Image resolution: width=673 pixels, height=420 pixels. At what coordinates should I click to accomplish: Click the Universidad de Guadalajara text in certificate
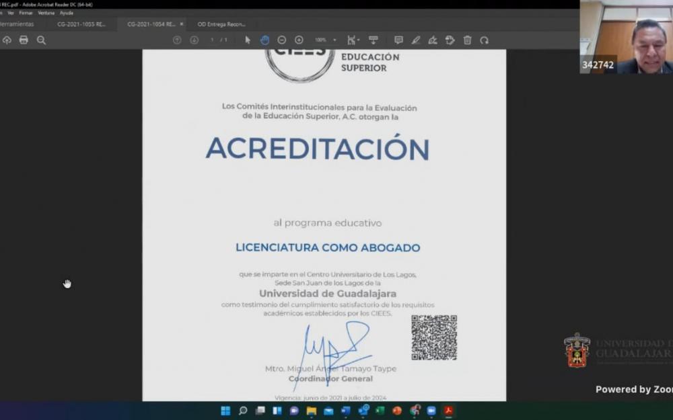(x=328, y=294)
